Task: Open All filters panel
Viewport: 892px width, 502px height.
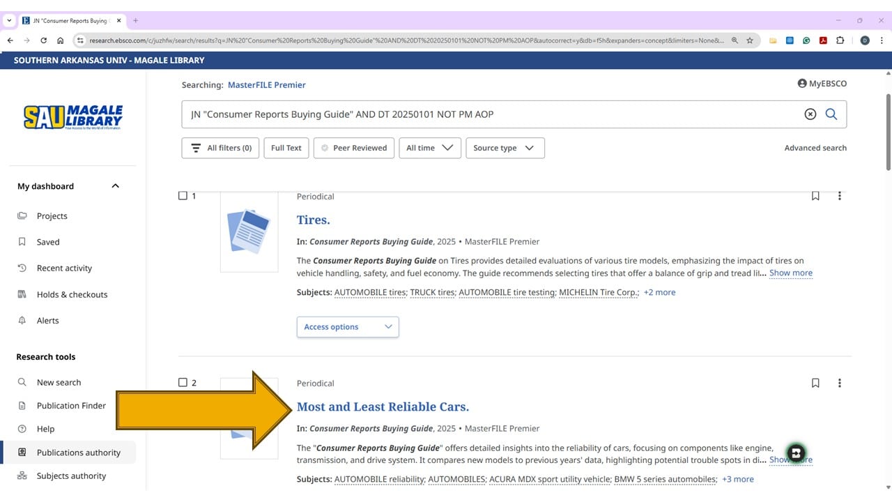Action: point(220,148)
